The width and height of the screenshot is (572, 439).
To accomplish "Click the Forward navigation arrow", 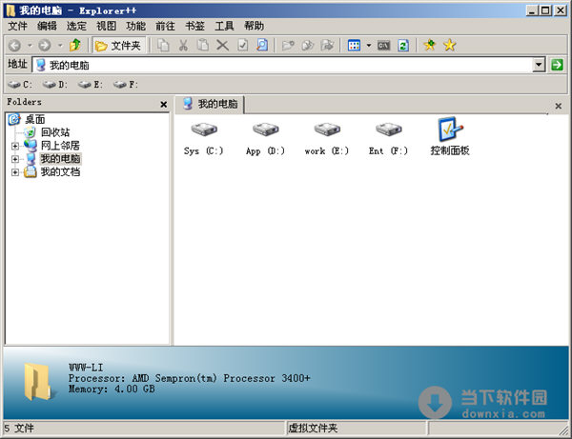I will click(x=45, y=46).
